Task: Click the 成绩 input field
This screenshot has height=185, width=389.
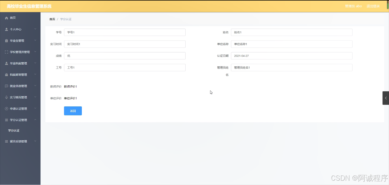Action: pyautogui.click(x=125, y=56)
